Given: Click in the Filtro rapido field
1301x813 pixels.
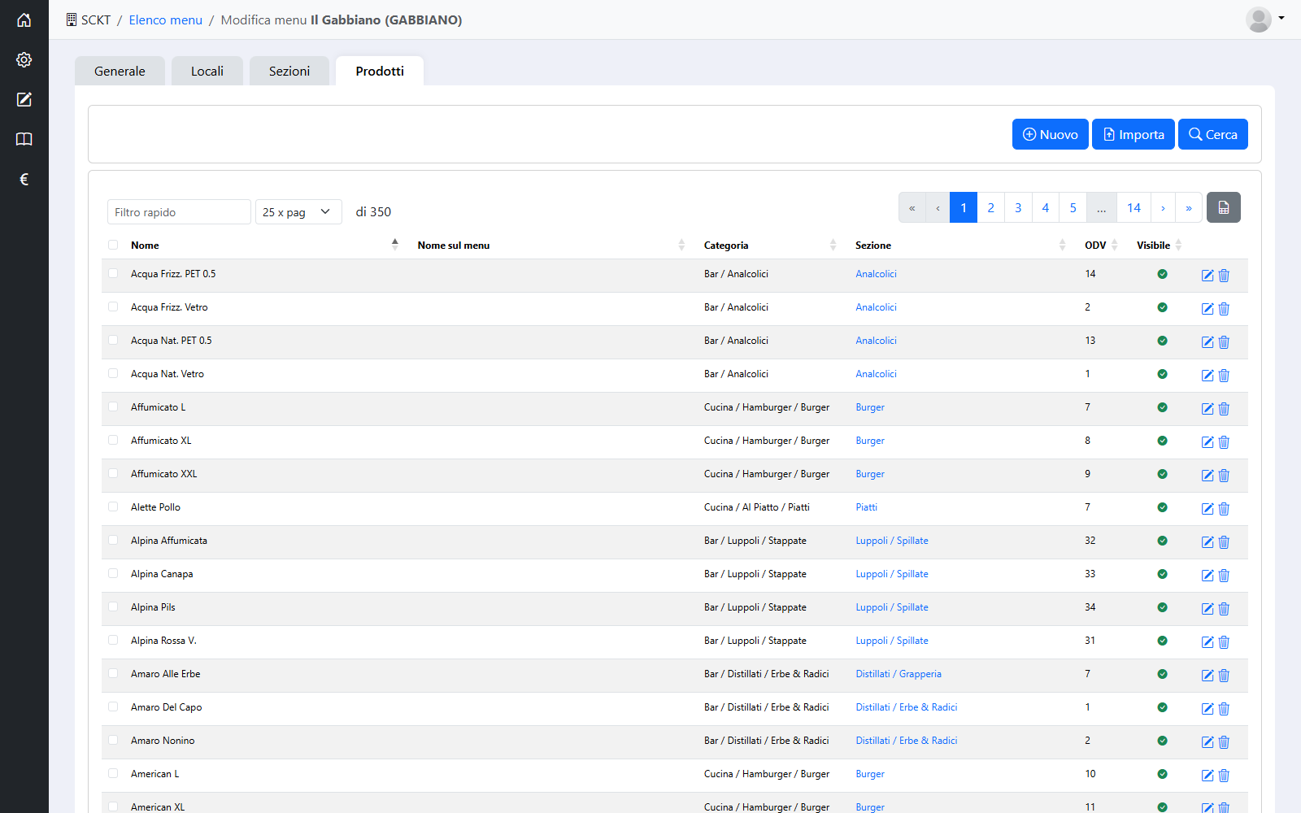Looking at the screenshot, I should 179,212.
